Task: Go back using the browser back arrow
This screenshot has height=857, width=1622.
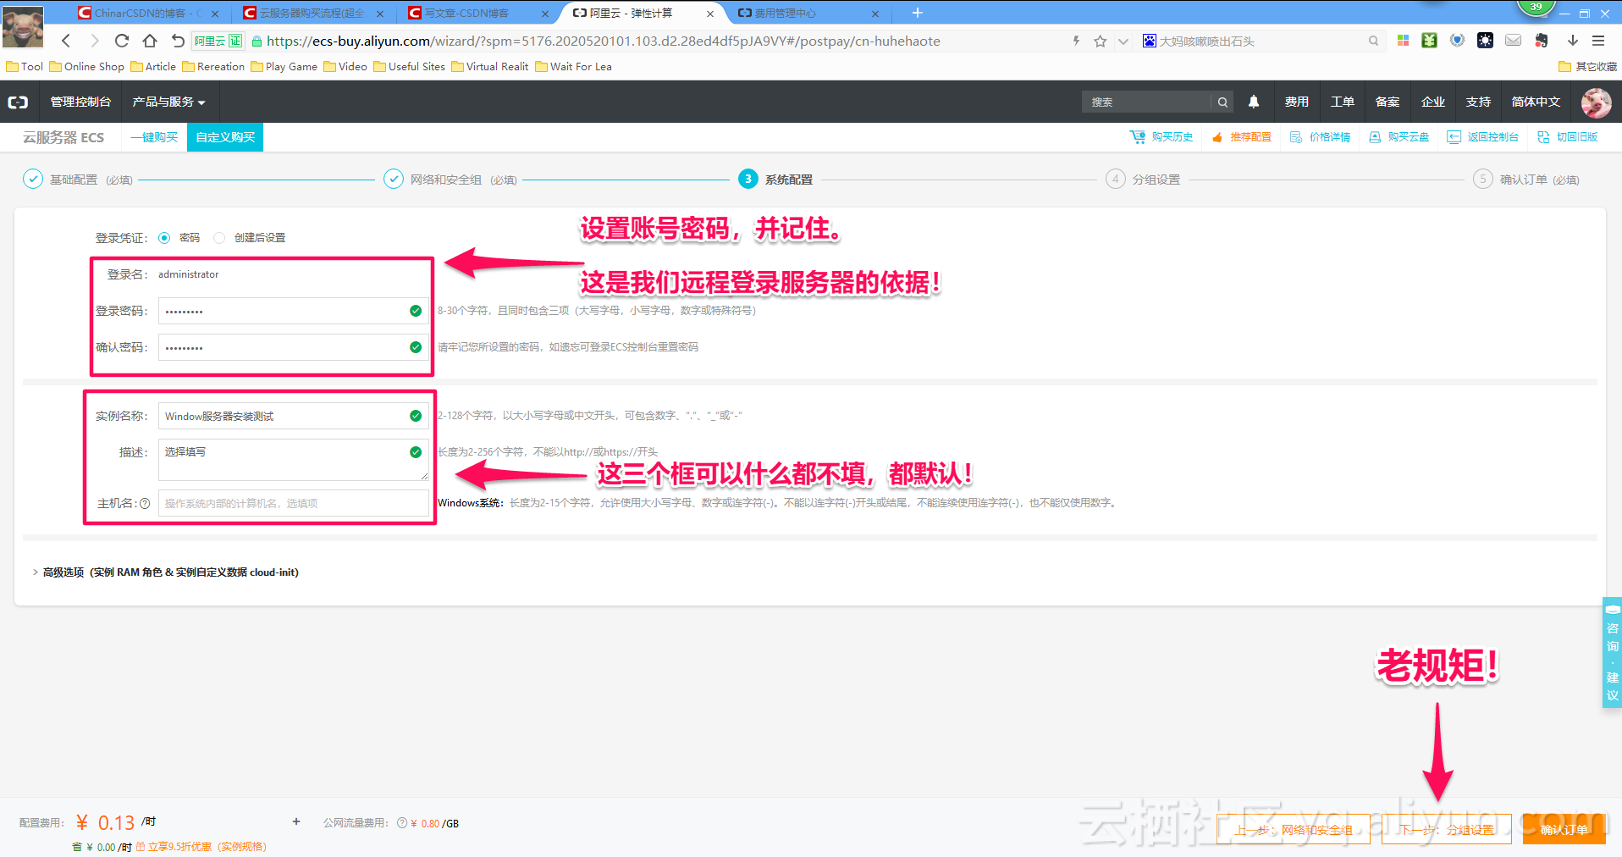Action: [66, 41]
